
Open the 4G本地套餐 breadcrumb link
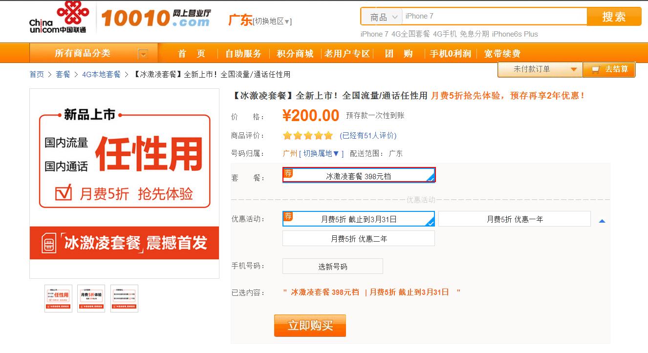point(101,74)
